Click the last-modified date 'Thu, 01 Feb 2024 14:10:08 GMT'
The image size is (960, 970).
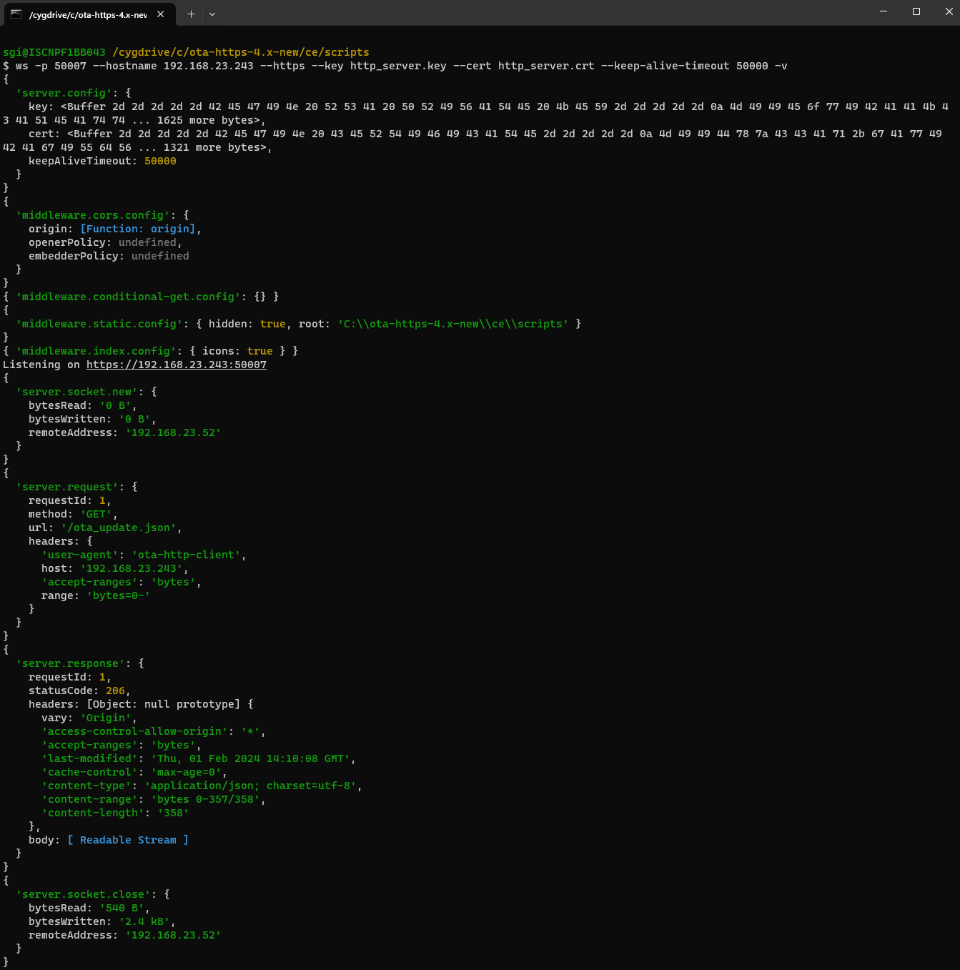tap(251, 758)
